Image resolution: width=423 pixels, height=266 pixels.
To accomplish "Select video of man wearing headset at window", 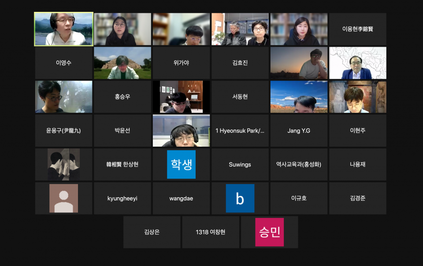I will (181, 131).
